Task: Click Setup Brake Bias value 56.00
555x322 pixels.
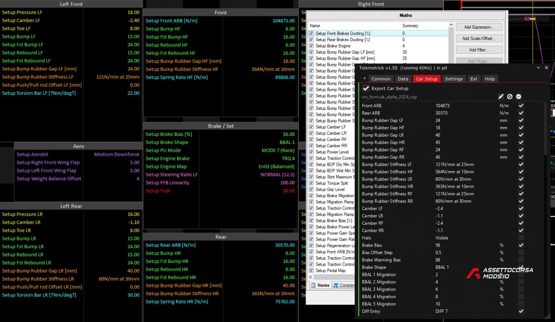Action: [x=288, y=134]
